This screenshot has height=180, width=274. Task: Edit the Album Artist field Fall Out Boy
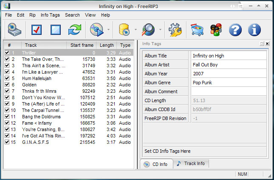coord(229,65)
